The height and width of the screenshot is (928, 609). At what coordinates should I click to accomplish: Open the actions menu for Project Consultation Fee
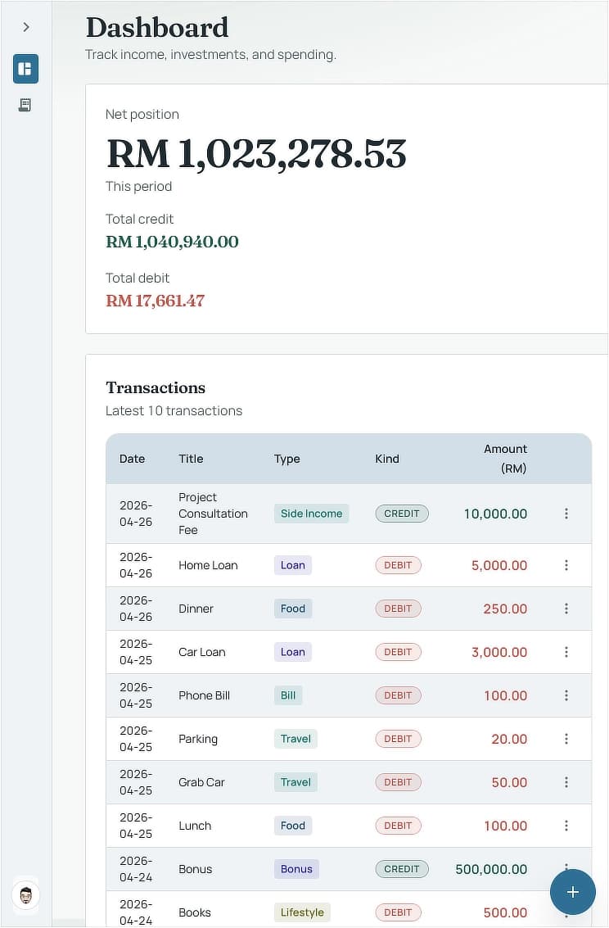coord(566,514)
